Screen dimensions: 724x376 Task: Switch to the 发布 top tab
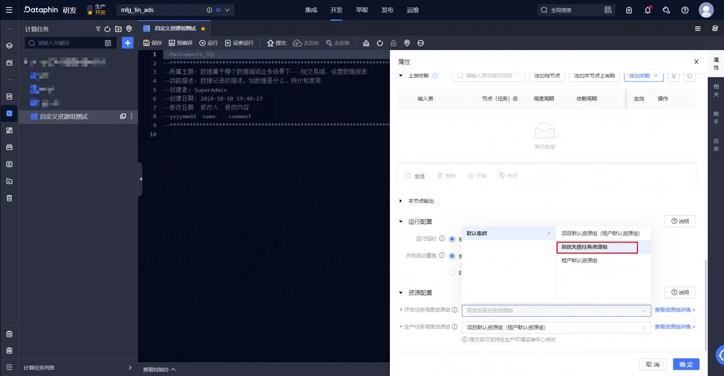coord(387,10)
